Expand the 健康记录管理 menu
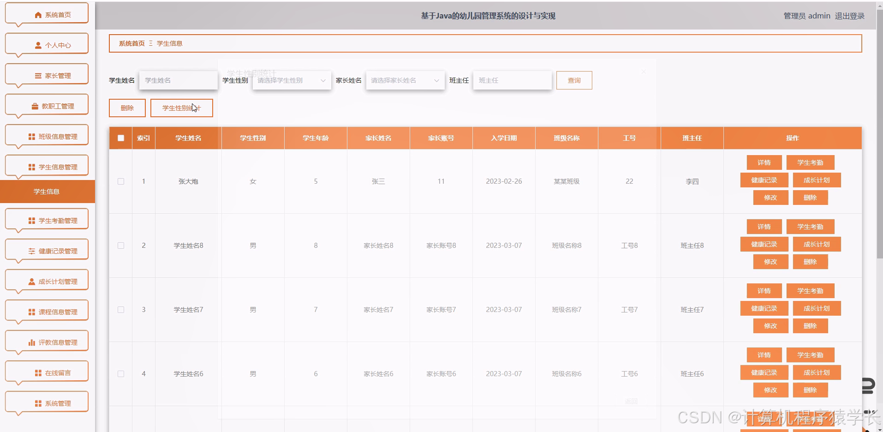The height and width of the screenshot is (432, 883). click(x=47, y=250)
